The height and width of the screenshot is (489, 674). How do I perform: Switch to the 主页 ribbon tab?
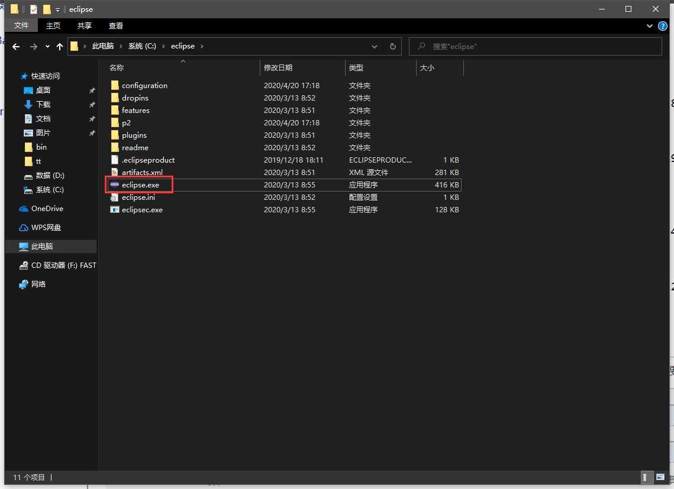click(53, 26)
